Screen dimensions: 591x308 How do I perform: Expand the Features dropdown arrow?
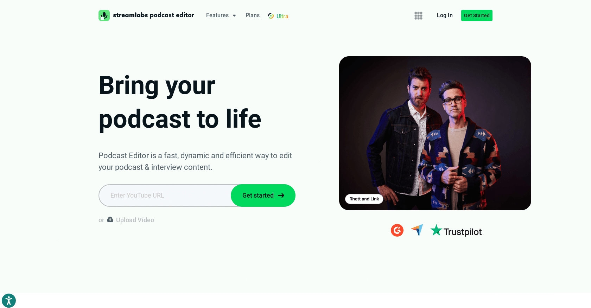(234, 15)
